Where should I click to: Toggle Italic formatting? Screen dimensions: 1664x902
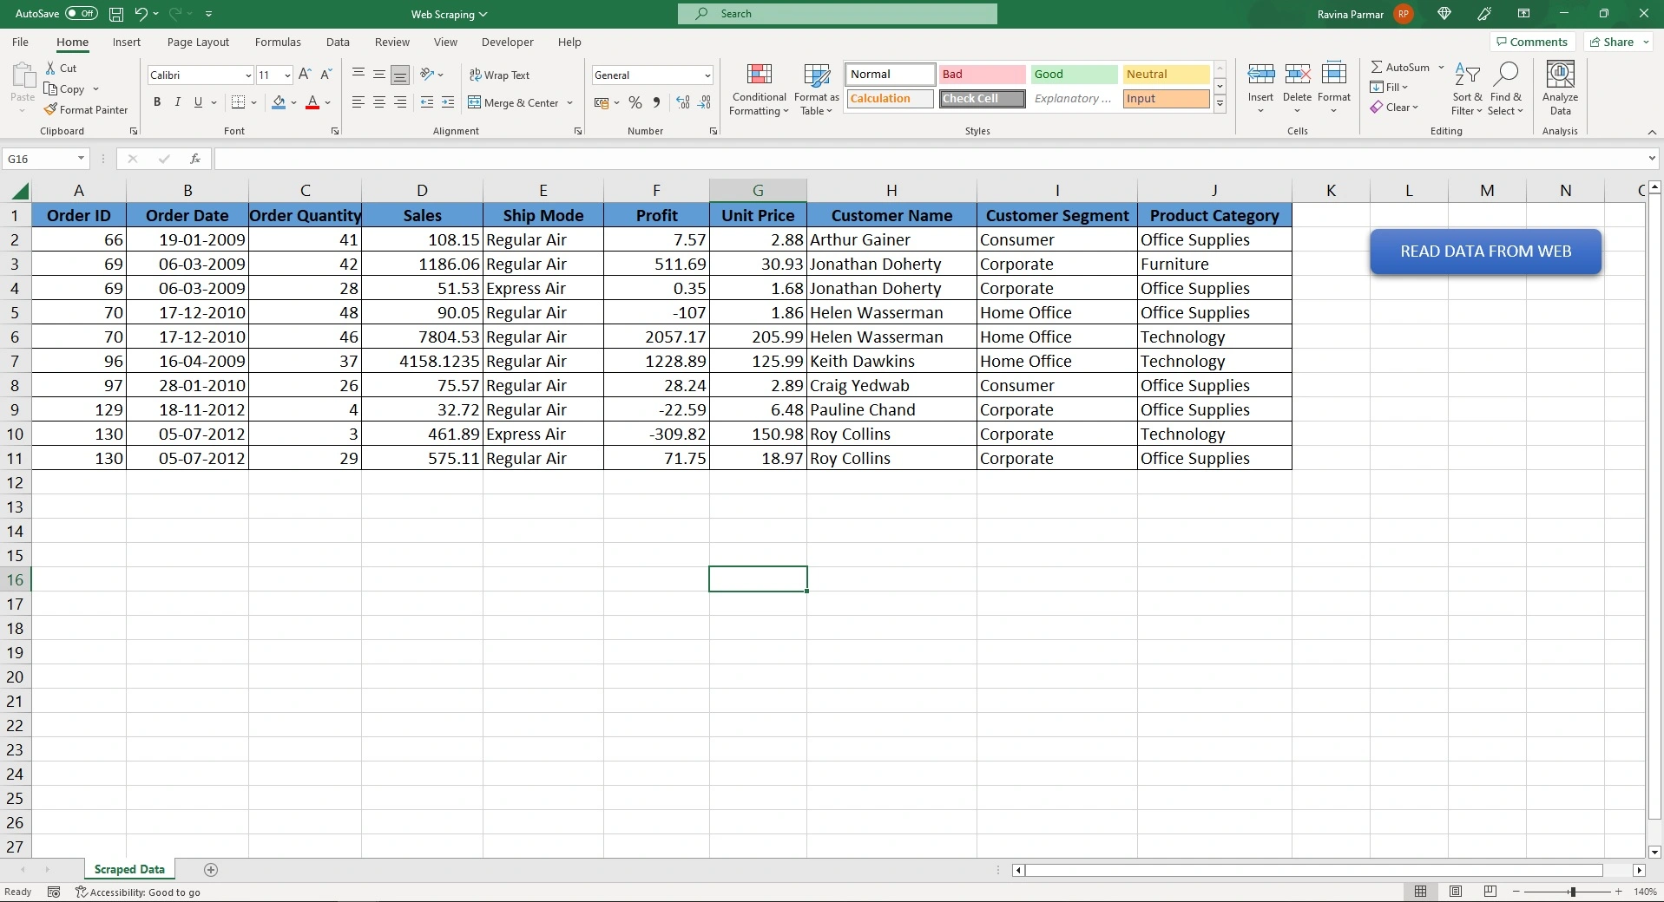tap(177, 102)
